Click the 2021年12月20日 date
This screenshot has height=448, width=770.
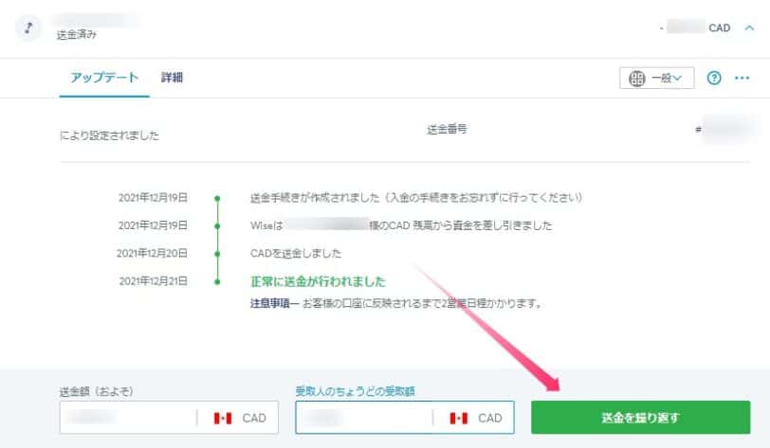pyautogui.click(x=153, y=253)
